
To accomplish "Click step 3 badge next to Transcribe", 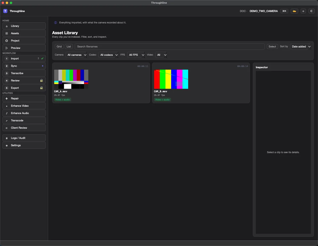I will coord(7,73).
